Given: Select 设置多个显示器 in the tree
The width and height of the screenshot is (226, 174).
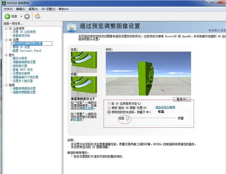Looking at the screenshot, I should click(23, 81).
